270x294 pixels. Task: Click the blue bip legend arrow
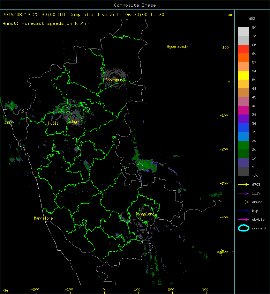point(243,211)
